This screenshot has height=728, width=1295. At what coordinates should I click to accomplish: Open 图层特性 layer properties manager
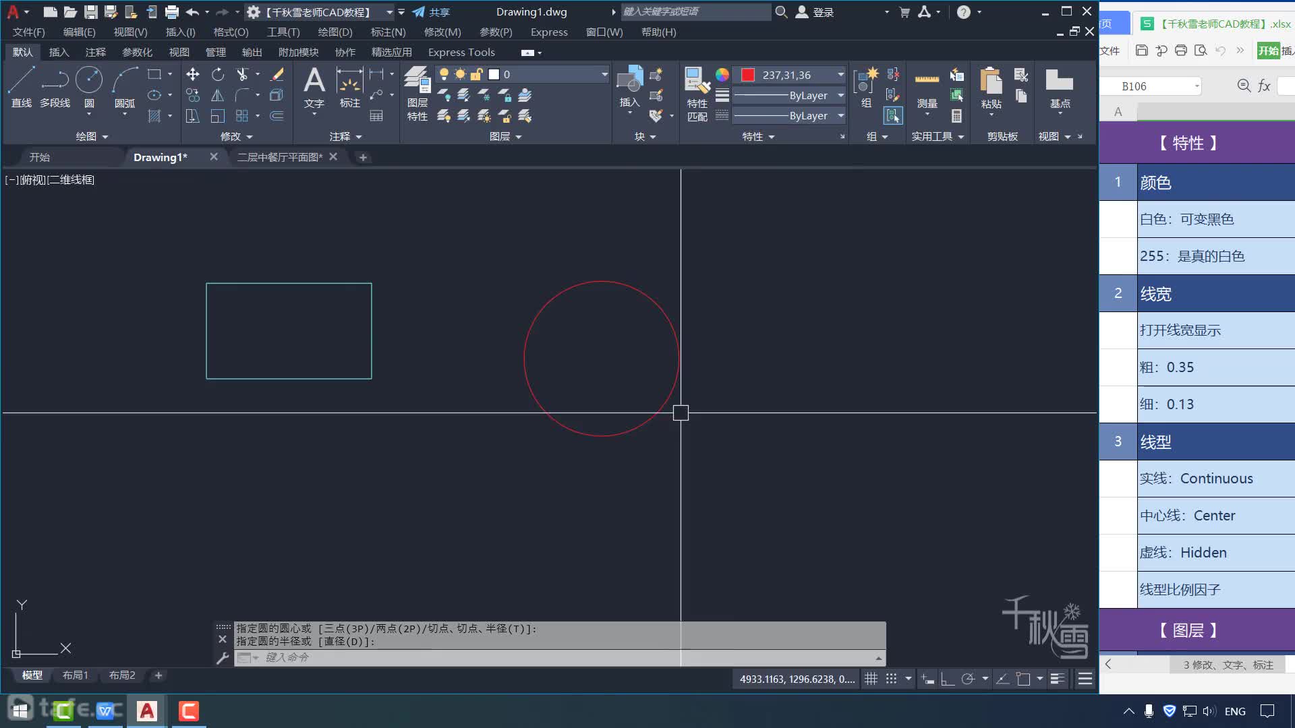coord(417,94)
